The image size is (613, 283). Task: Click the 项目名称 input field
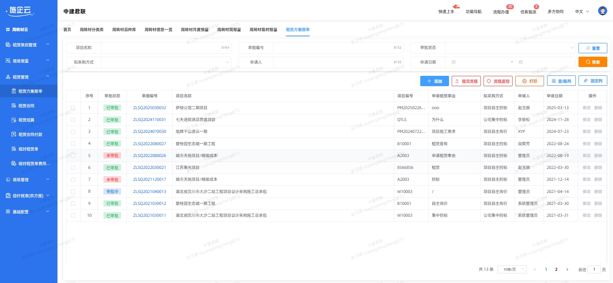(x=166, y=48)
